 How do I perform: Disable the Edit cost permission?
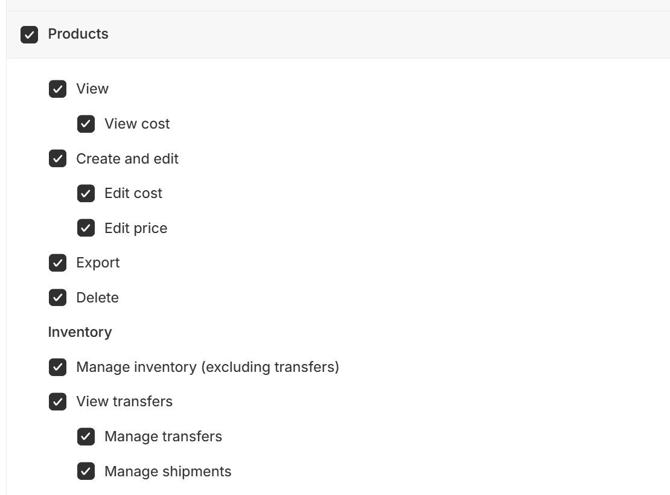click(86, 193)
